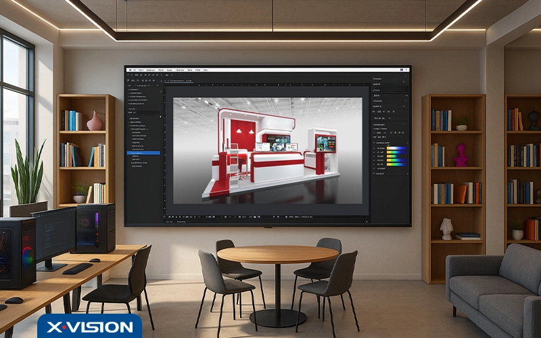Toggle the checkbox beside the third gradient bar
541x338 pixels.
coord(375,158)
